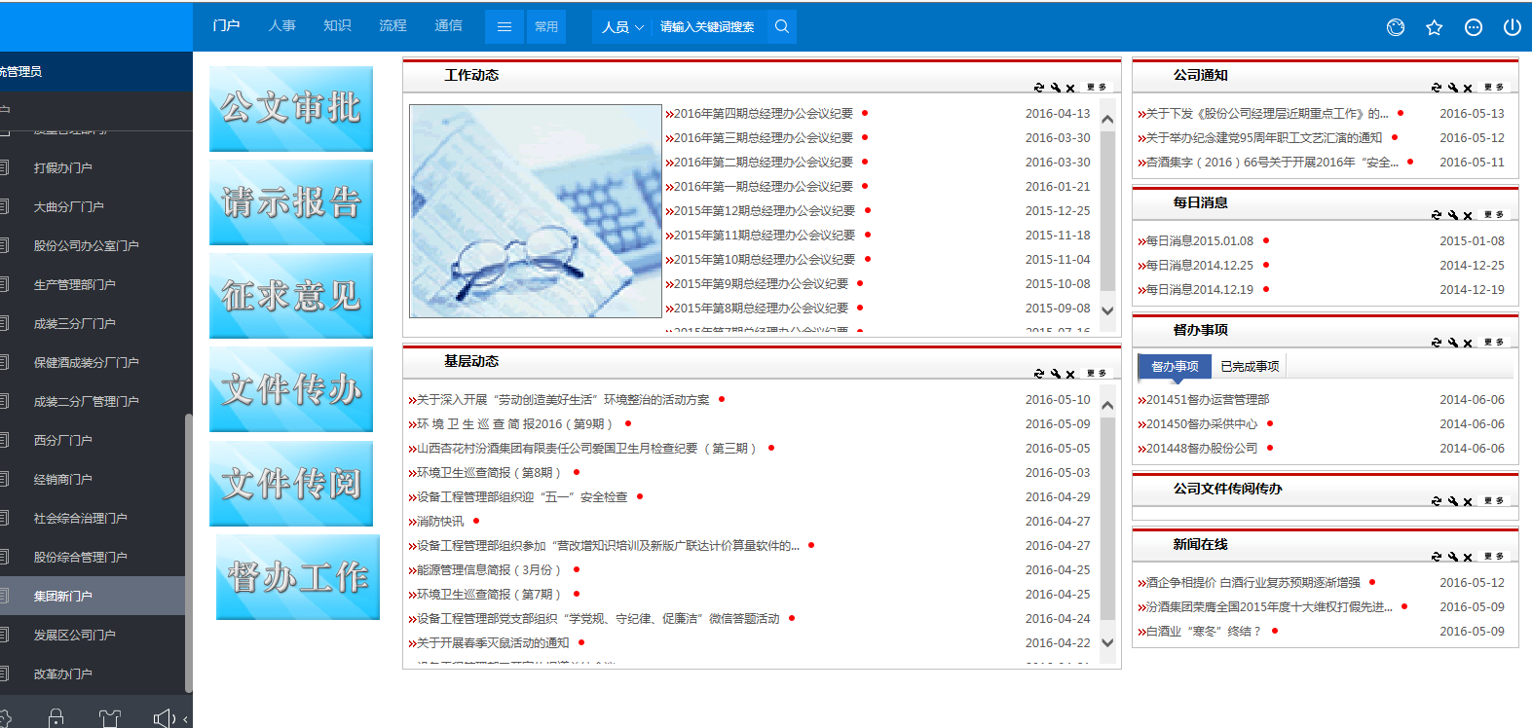The width and height of the screenshot is (1532, 728).
Task: Open 消防快讯 link in 基层动态
Action: [439, 522]
